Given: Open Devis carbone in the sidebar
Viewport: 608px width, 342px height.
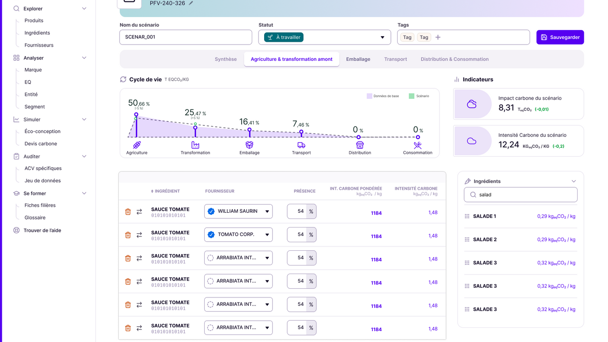Looking at the screenshot, I should [41, 143].
